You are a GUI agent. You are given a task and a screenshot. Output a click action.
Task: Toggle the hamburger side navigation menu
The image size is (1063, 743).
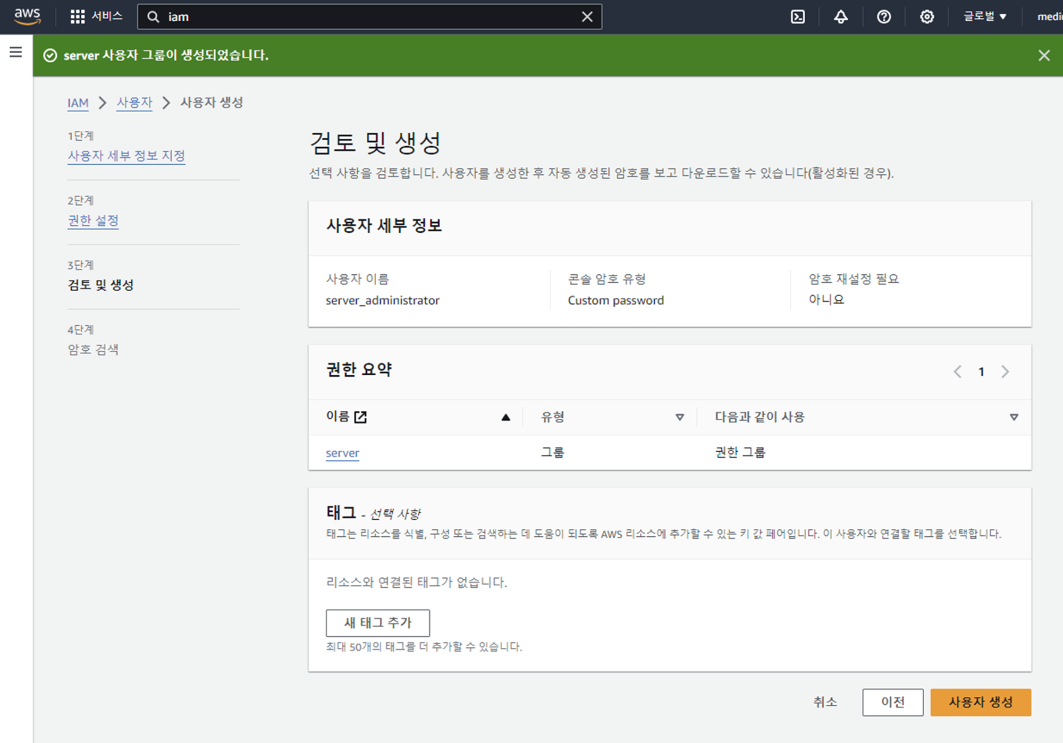click(16, 52)
